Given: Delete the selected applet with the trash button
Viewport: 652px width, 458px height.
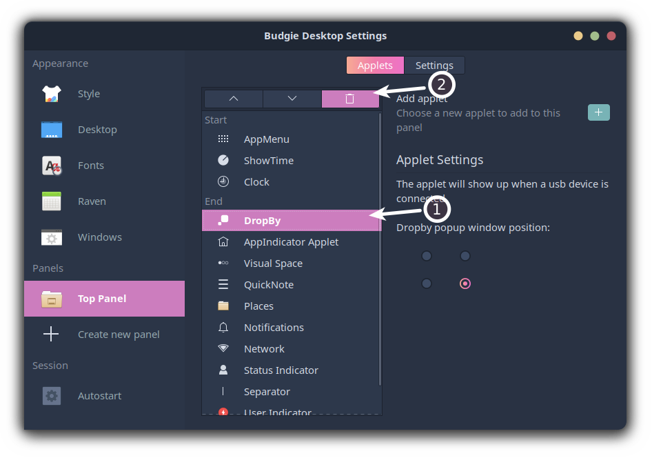Looking at the screenshot, I should tap(349, 99).
